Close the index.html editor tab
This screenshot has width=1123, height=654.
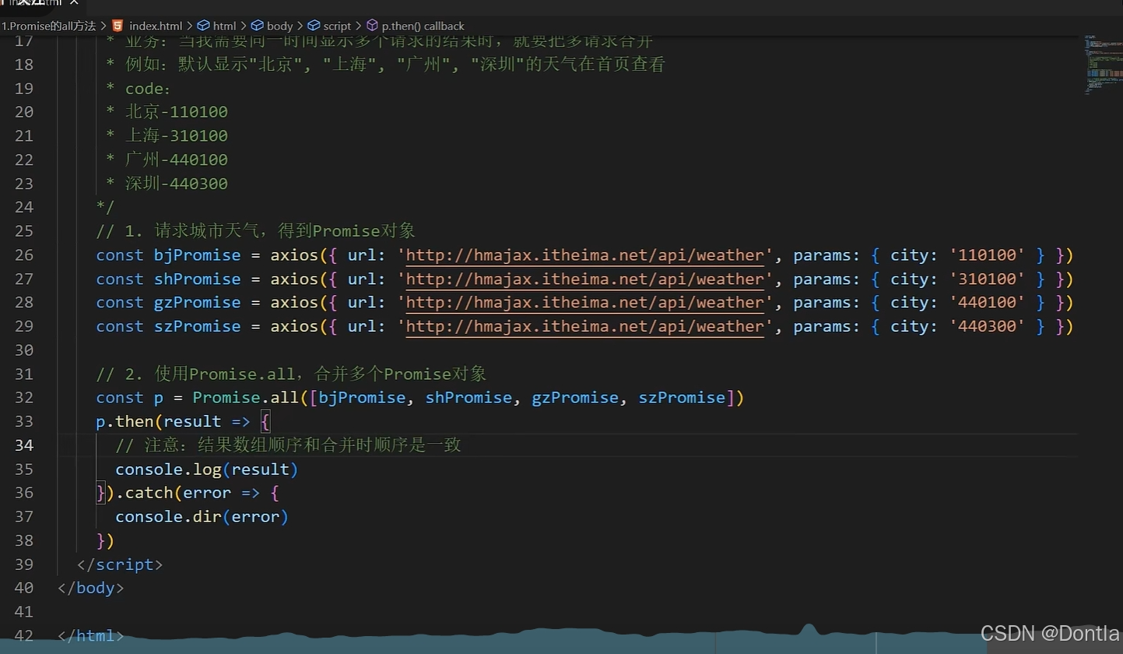(x=73, y=4)
